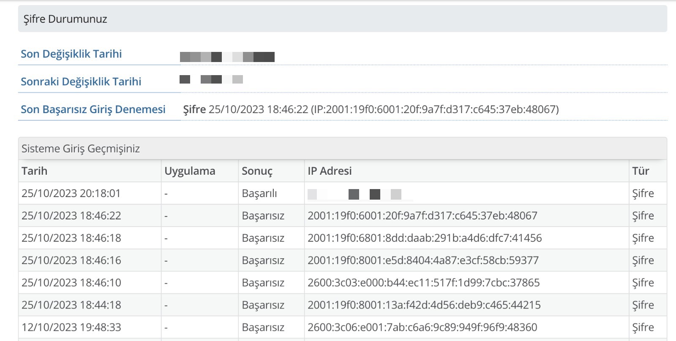Screen dimensions: 676x341
Task: Select the Son Değişiklik Tarihi label
Action: [x=71, y=54]
